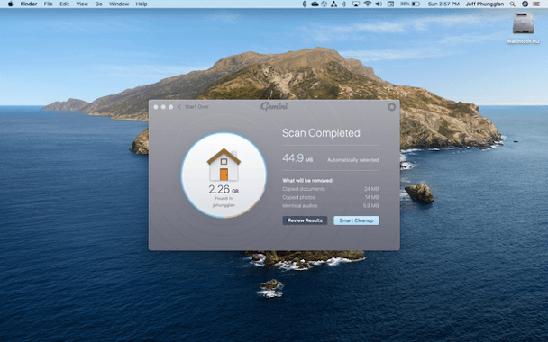The image size is (548, 342).
Task: Open the Go menu
Action: click(98, 4)
